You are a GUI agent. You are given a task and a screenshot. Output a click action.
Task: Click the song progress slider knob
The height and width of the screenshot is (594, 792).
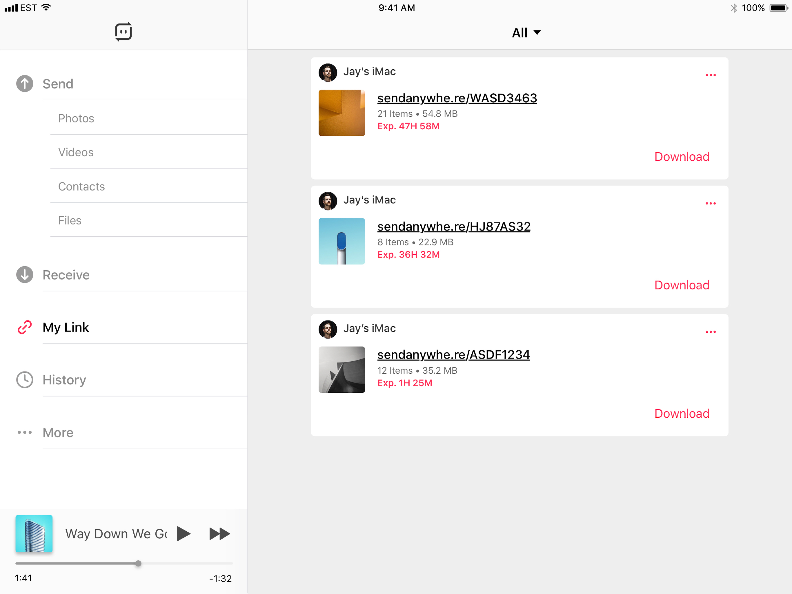point(138,563)
